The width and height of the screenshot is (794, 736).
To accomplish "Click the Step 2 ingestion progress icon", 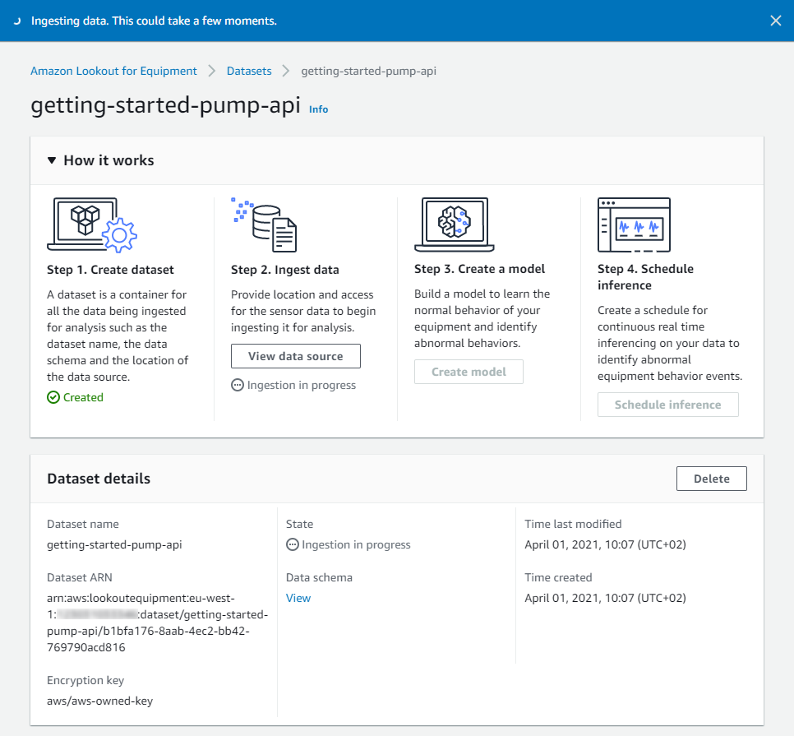I will click(237, 385).
